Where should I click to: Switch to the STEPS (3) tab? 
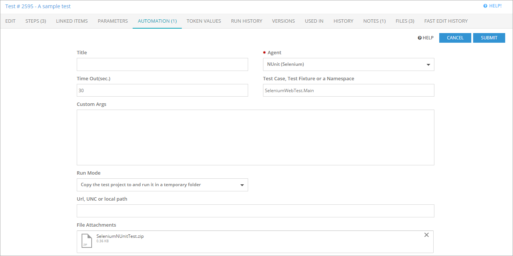[x=36, y=21]
